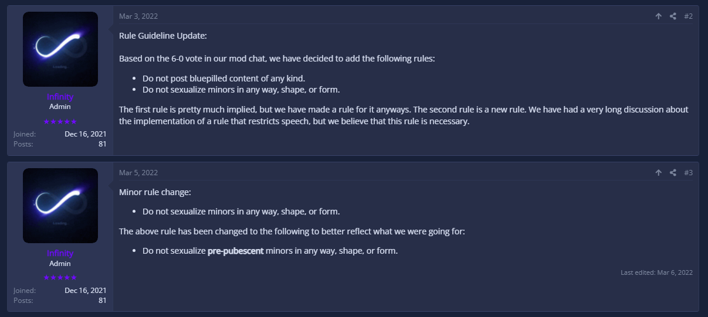
Task: Click the post count 81 in the first post
Action: click(x=103, y=144)
